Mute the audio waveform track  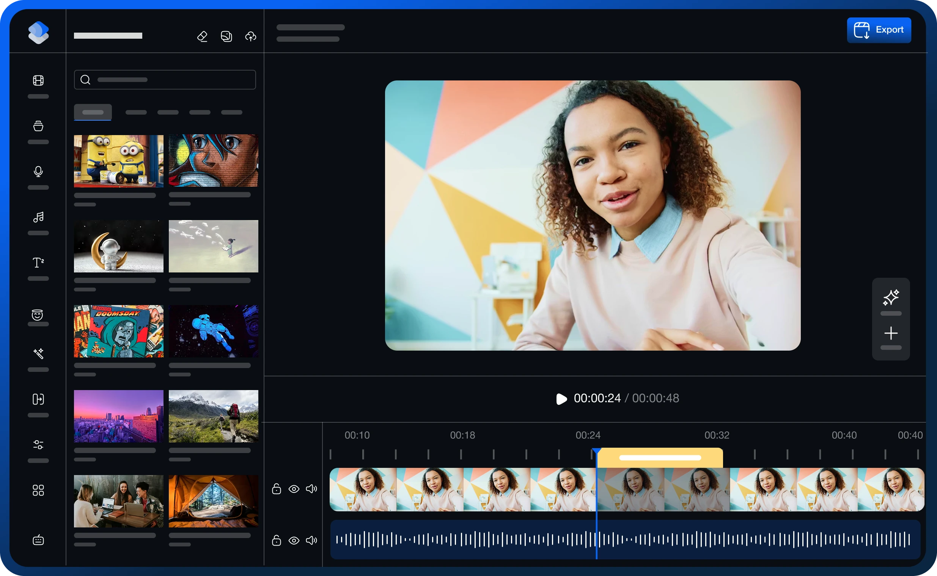[311, 540]
